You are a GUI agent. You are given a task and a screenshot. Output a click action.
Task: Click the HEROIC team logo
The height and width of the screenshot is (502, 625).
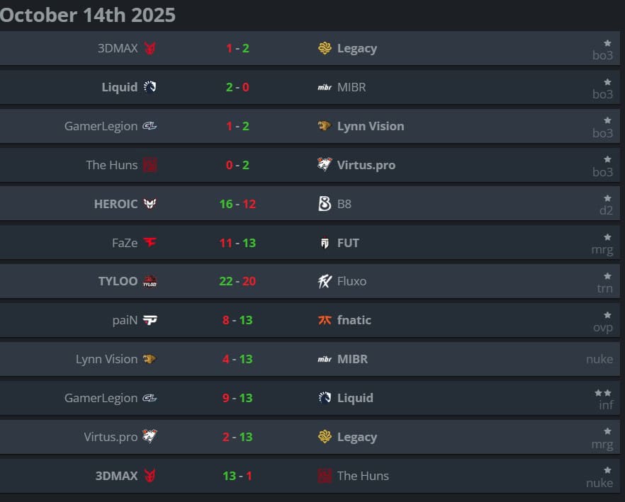(150, 204)
